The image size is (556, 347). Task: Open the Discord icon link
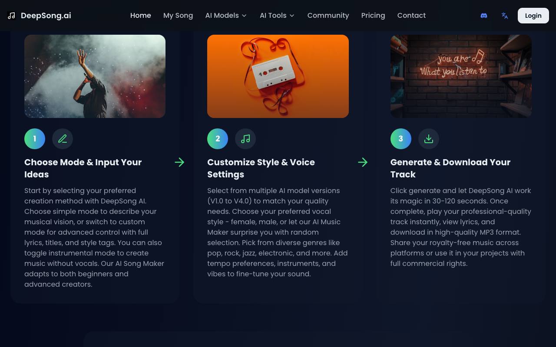tap(484, 16)
